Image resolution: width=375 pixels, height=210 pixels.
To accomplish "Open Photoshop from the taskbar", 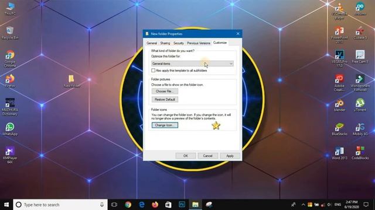I will point(182,205).
